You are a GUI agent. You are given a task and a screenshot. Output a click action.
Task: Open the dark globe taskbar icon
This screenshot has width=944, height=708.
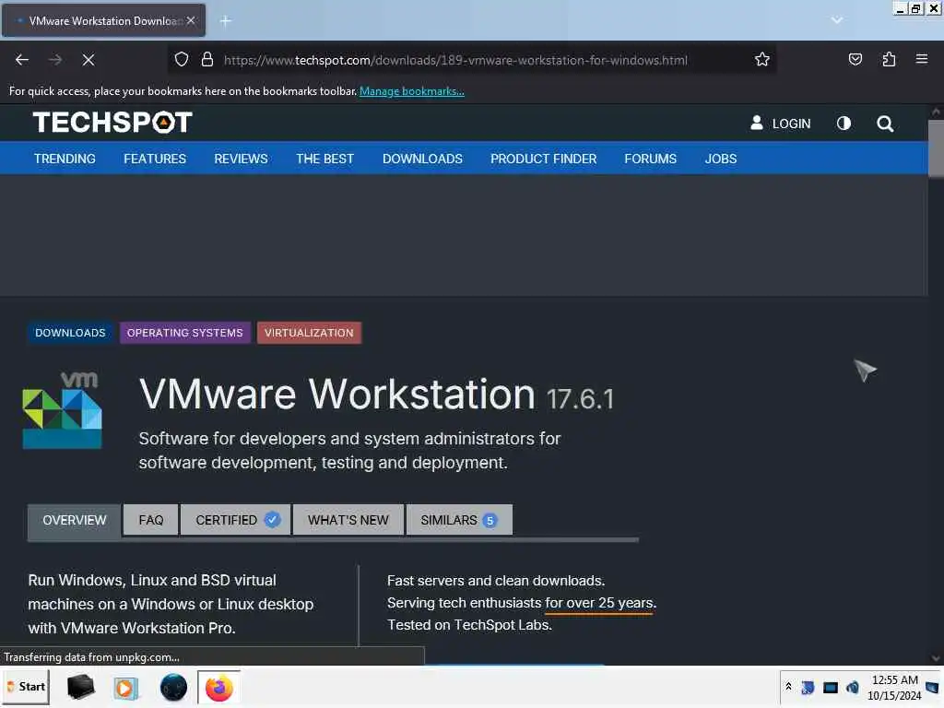click(173, 688)
